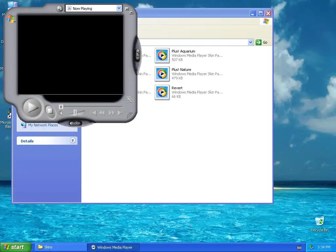
Task: Click the Now Playing selection box
Action: pyautogui.click(x=94, y=8)
